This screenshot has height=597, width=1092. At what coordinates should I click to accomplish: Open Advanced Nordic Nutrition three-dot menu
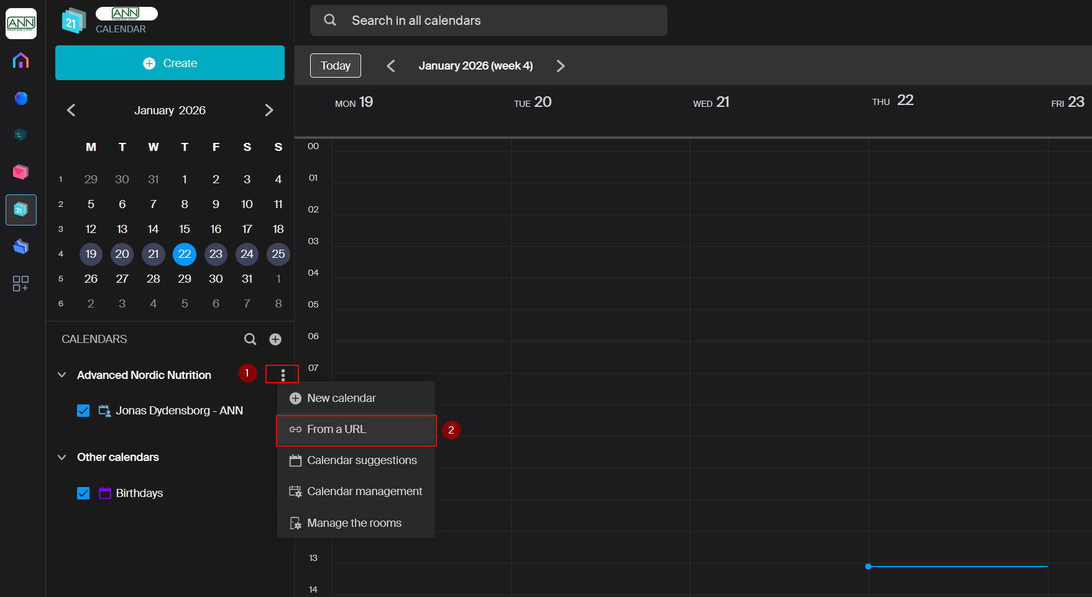(283, 375)
